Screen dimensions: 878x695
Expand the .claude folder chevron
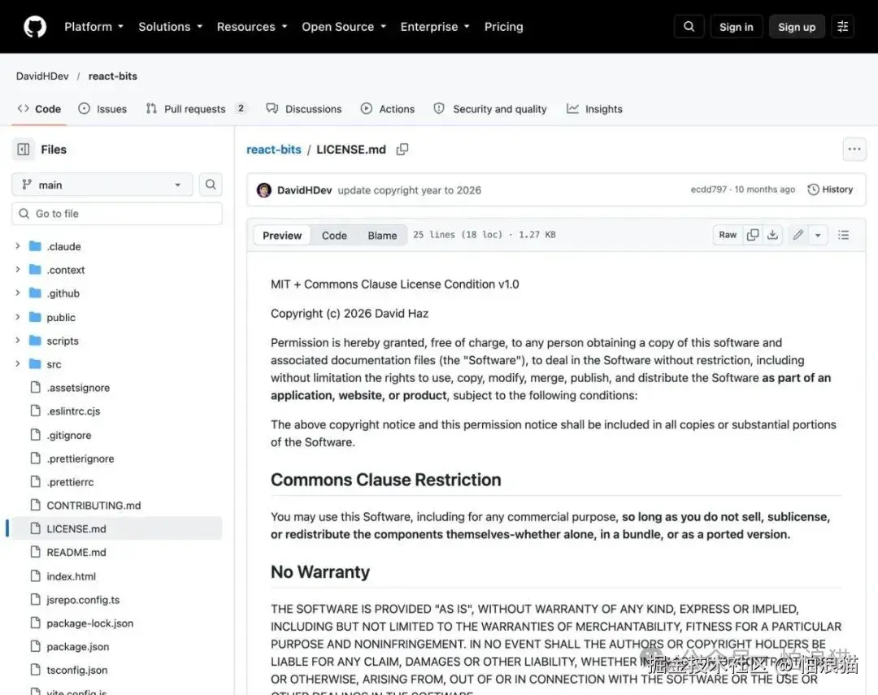click(x=17, y=245)
